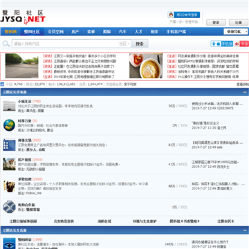
Task: Click the 登录 login button
Action: click(x=216, y=22)
